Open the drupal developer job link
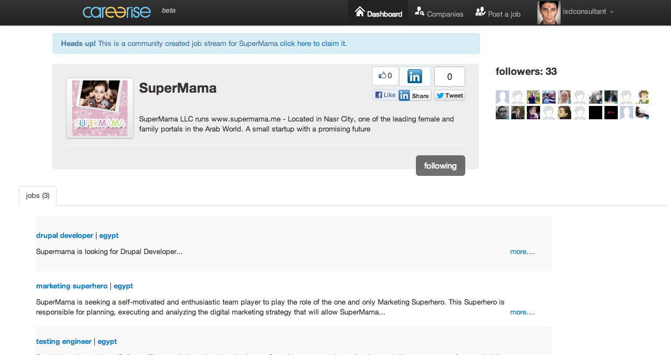Viewport: 671px width, 355px height. tap(64, 236)
